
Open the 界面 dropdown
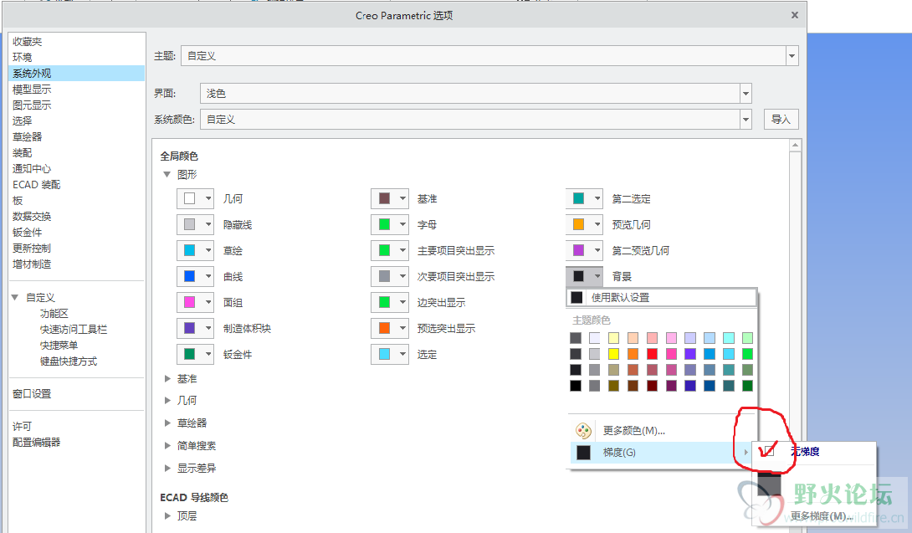click(x=745, y=93)
